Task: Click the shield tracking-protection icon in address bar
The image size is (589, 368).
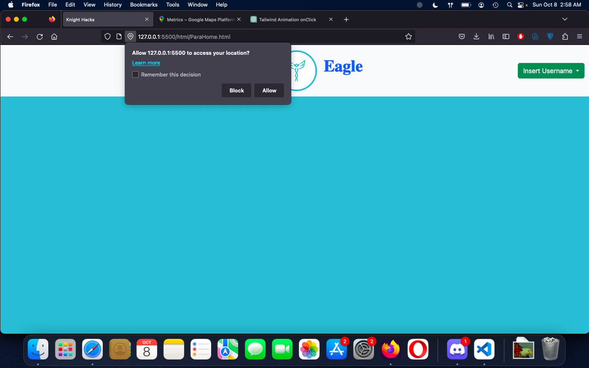Action: [108, 36]
